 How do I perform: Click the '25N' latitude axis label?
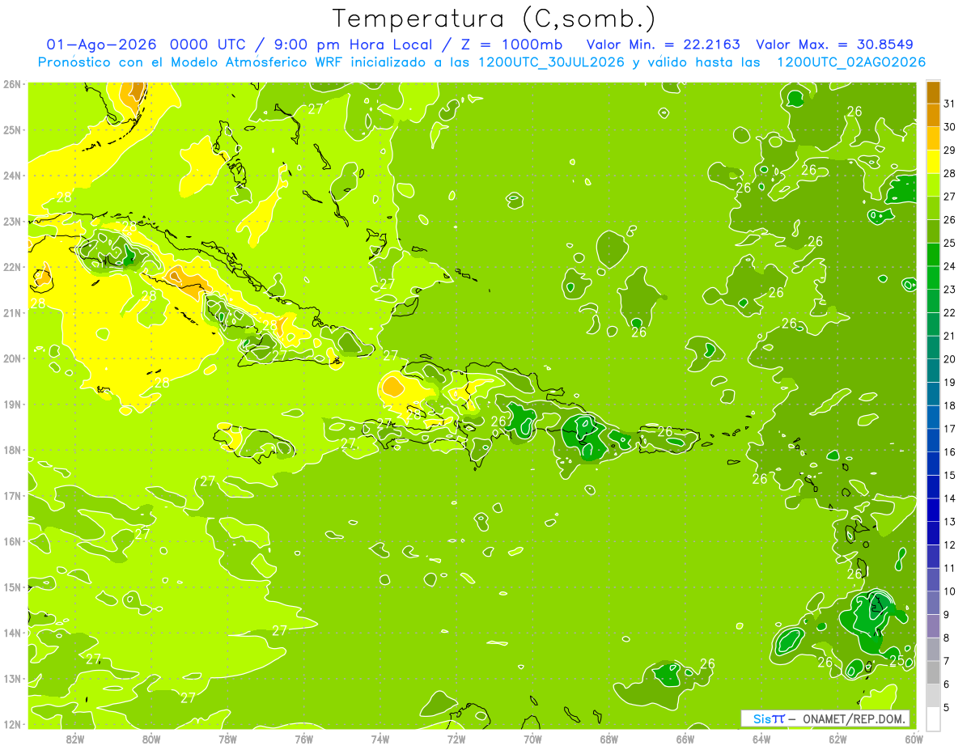[x=13, y=129]
